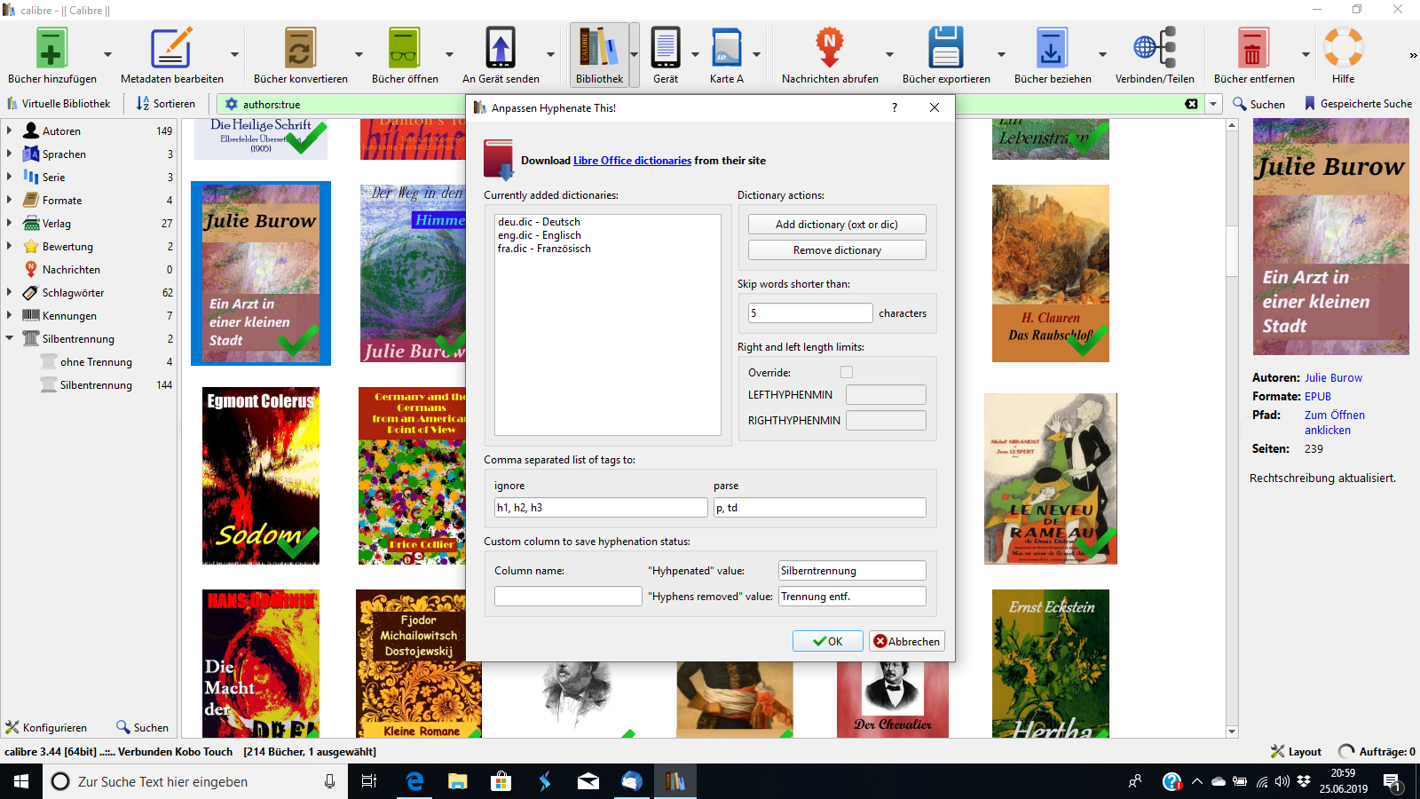Click the Suchen button beside the search bar

coord(1258,104)
